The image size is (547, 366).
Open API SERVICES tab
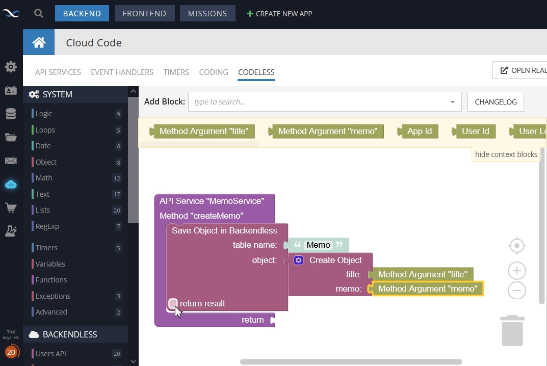(x=58, y=72)
